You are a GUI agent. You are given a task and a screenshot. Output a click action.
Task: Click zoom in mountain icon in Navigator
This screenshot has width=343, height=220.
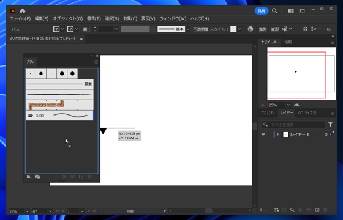click(296, 105)
